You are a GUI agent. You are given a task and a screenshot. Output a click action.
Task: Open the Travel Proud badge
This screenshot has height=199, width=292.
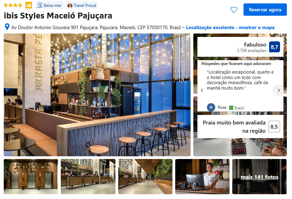click(x=82, y=5)
